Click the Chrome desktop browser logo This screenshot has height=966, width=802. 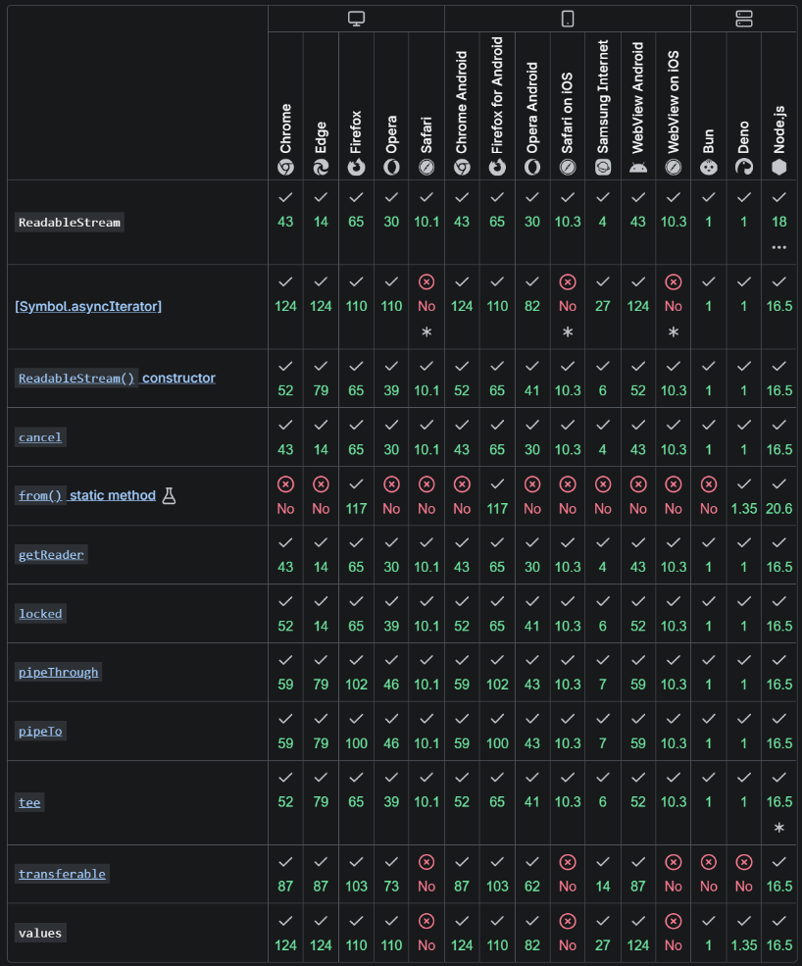[x=285, y=167]
